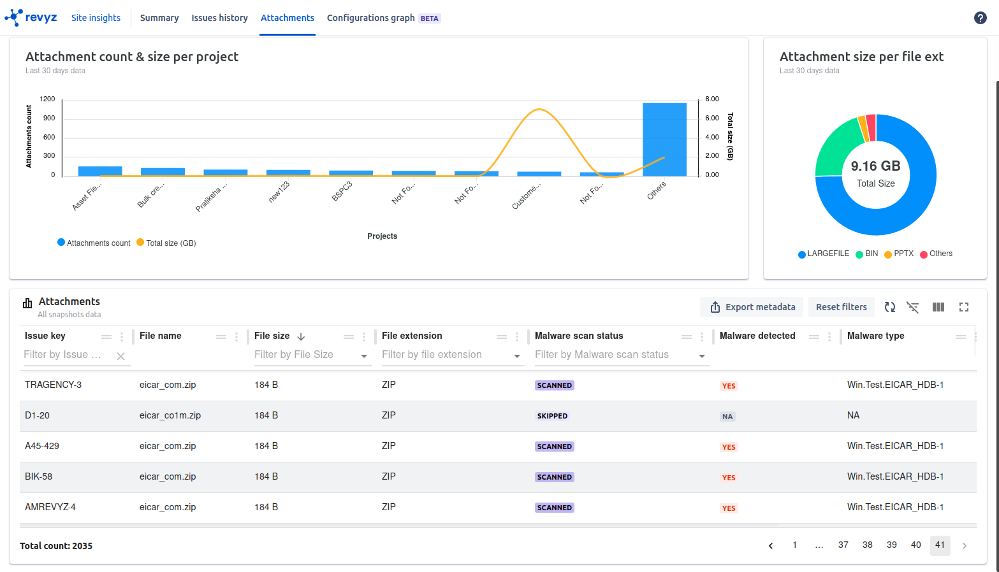The height and width of the screenshot is (572, 999).
Task: Expand Filter by file extension dropdown
Action: coord(517,356)
